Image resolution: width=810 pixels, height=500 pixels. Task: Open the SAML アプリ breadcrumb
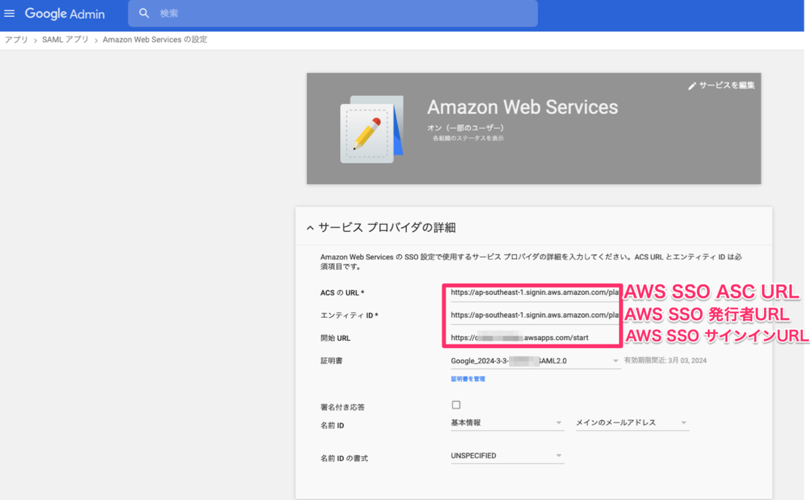pyautogui.click(x=65, y=40)
